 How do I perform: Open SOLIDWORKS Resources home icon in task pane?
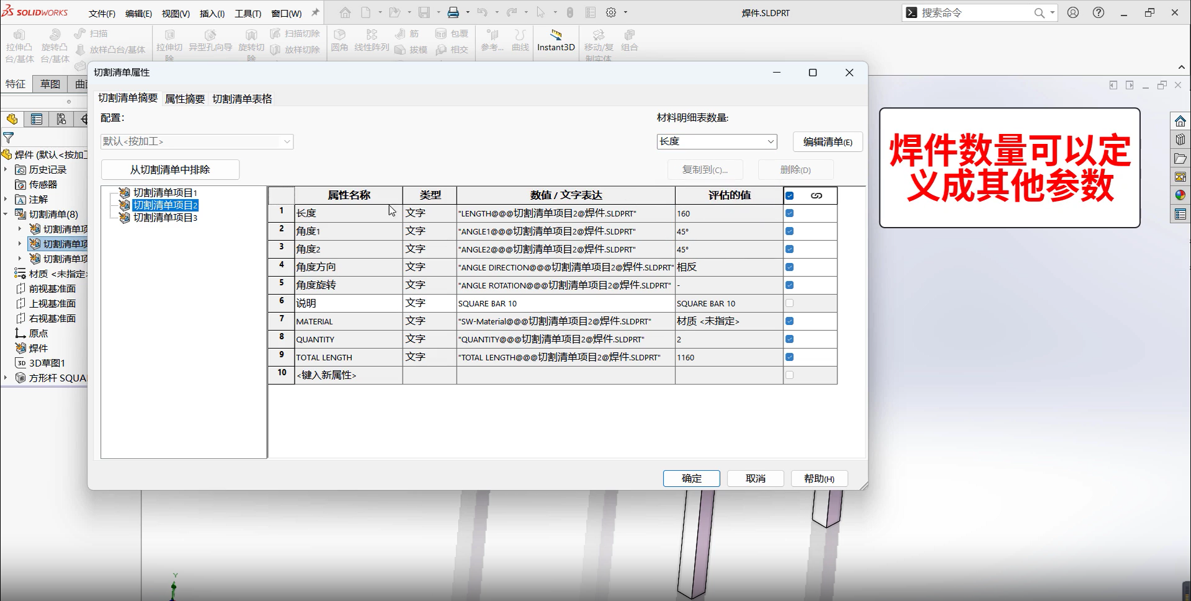click(x=1180, y=121)
